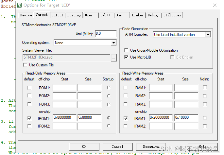The image size is (224, 155).
Task: Click the ROM3 Size field
Action: point(90,105)
